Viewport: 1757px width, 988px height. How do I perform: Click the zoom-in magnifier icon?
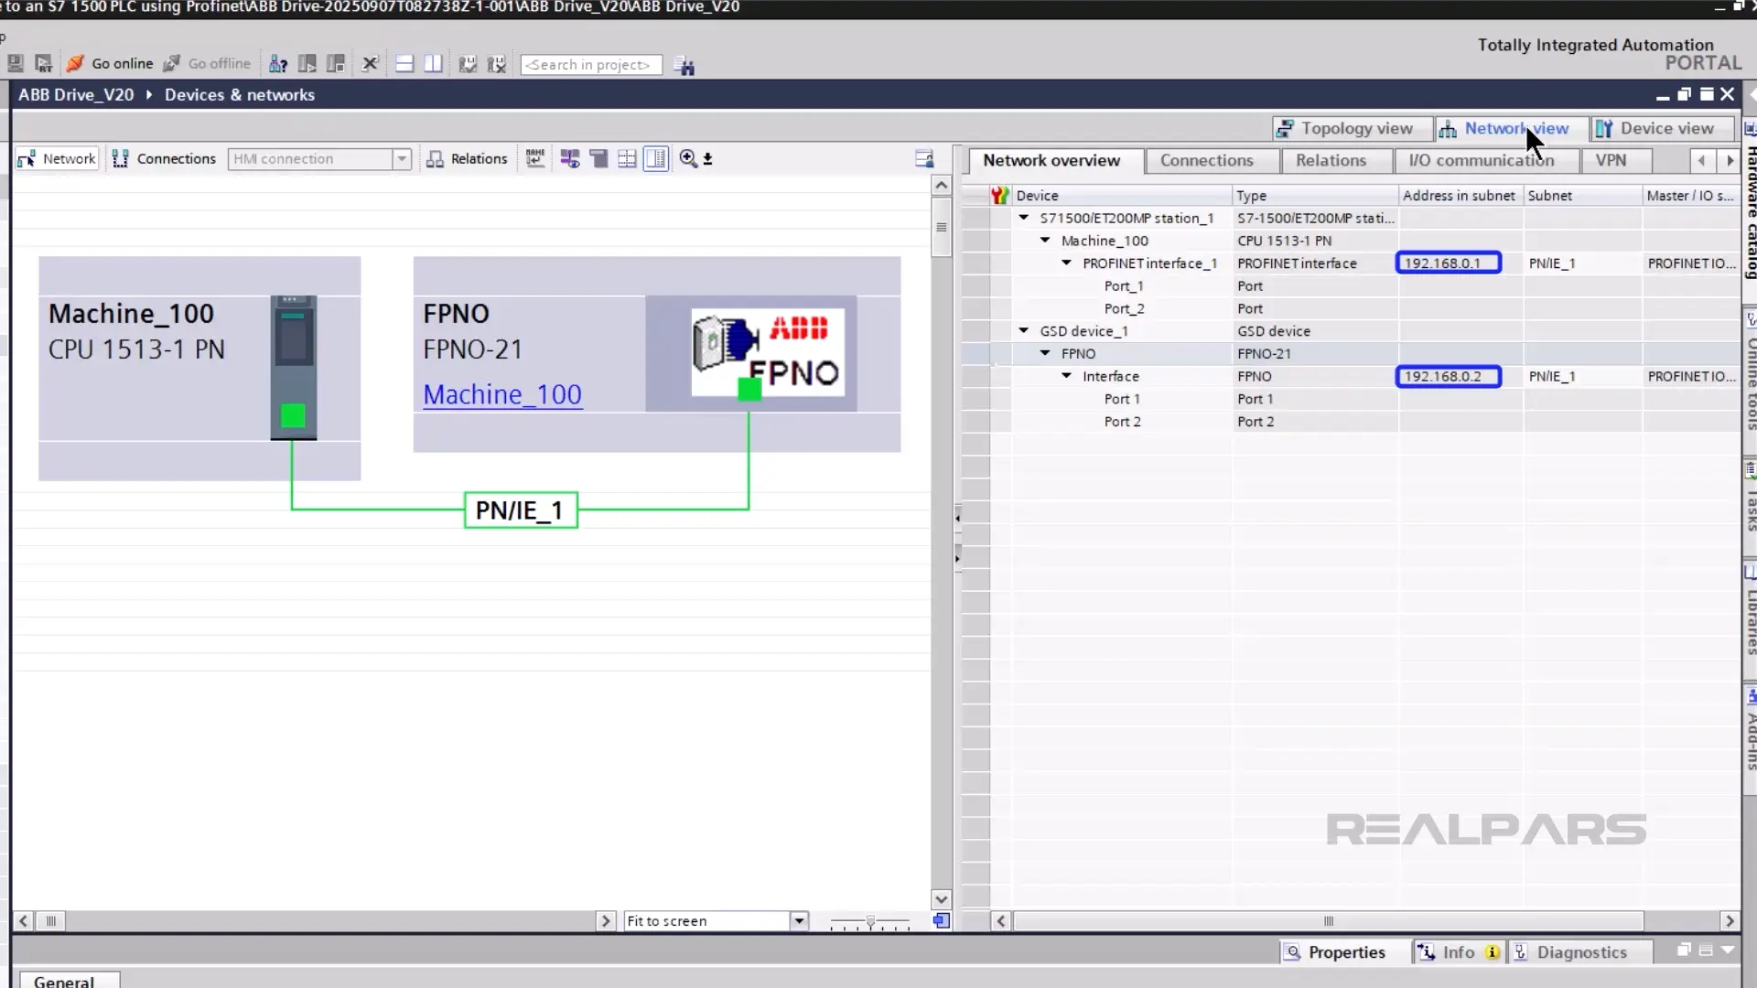pos(688,159)
